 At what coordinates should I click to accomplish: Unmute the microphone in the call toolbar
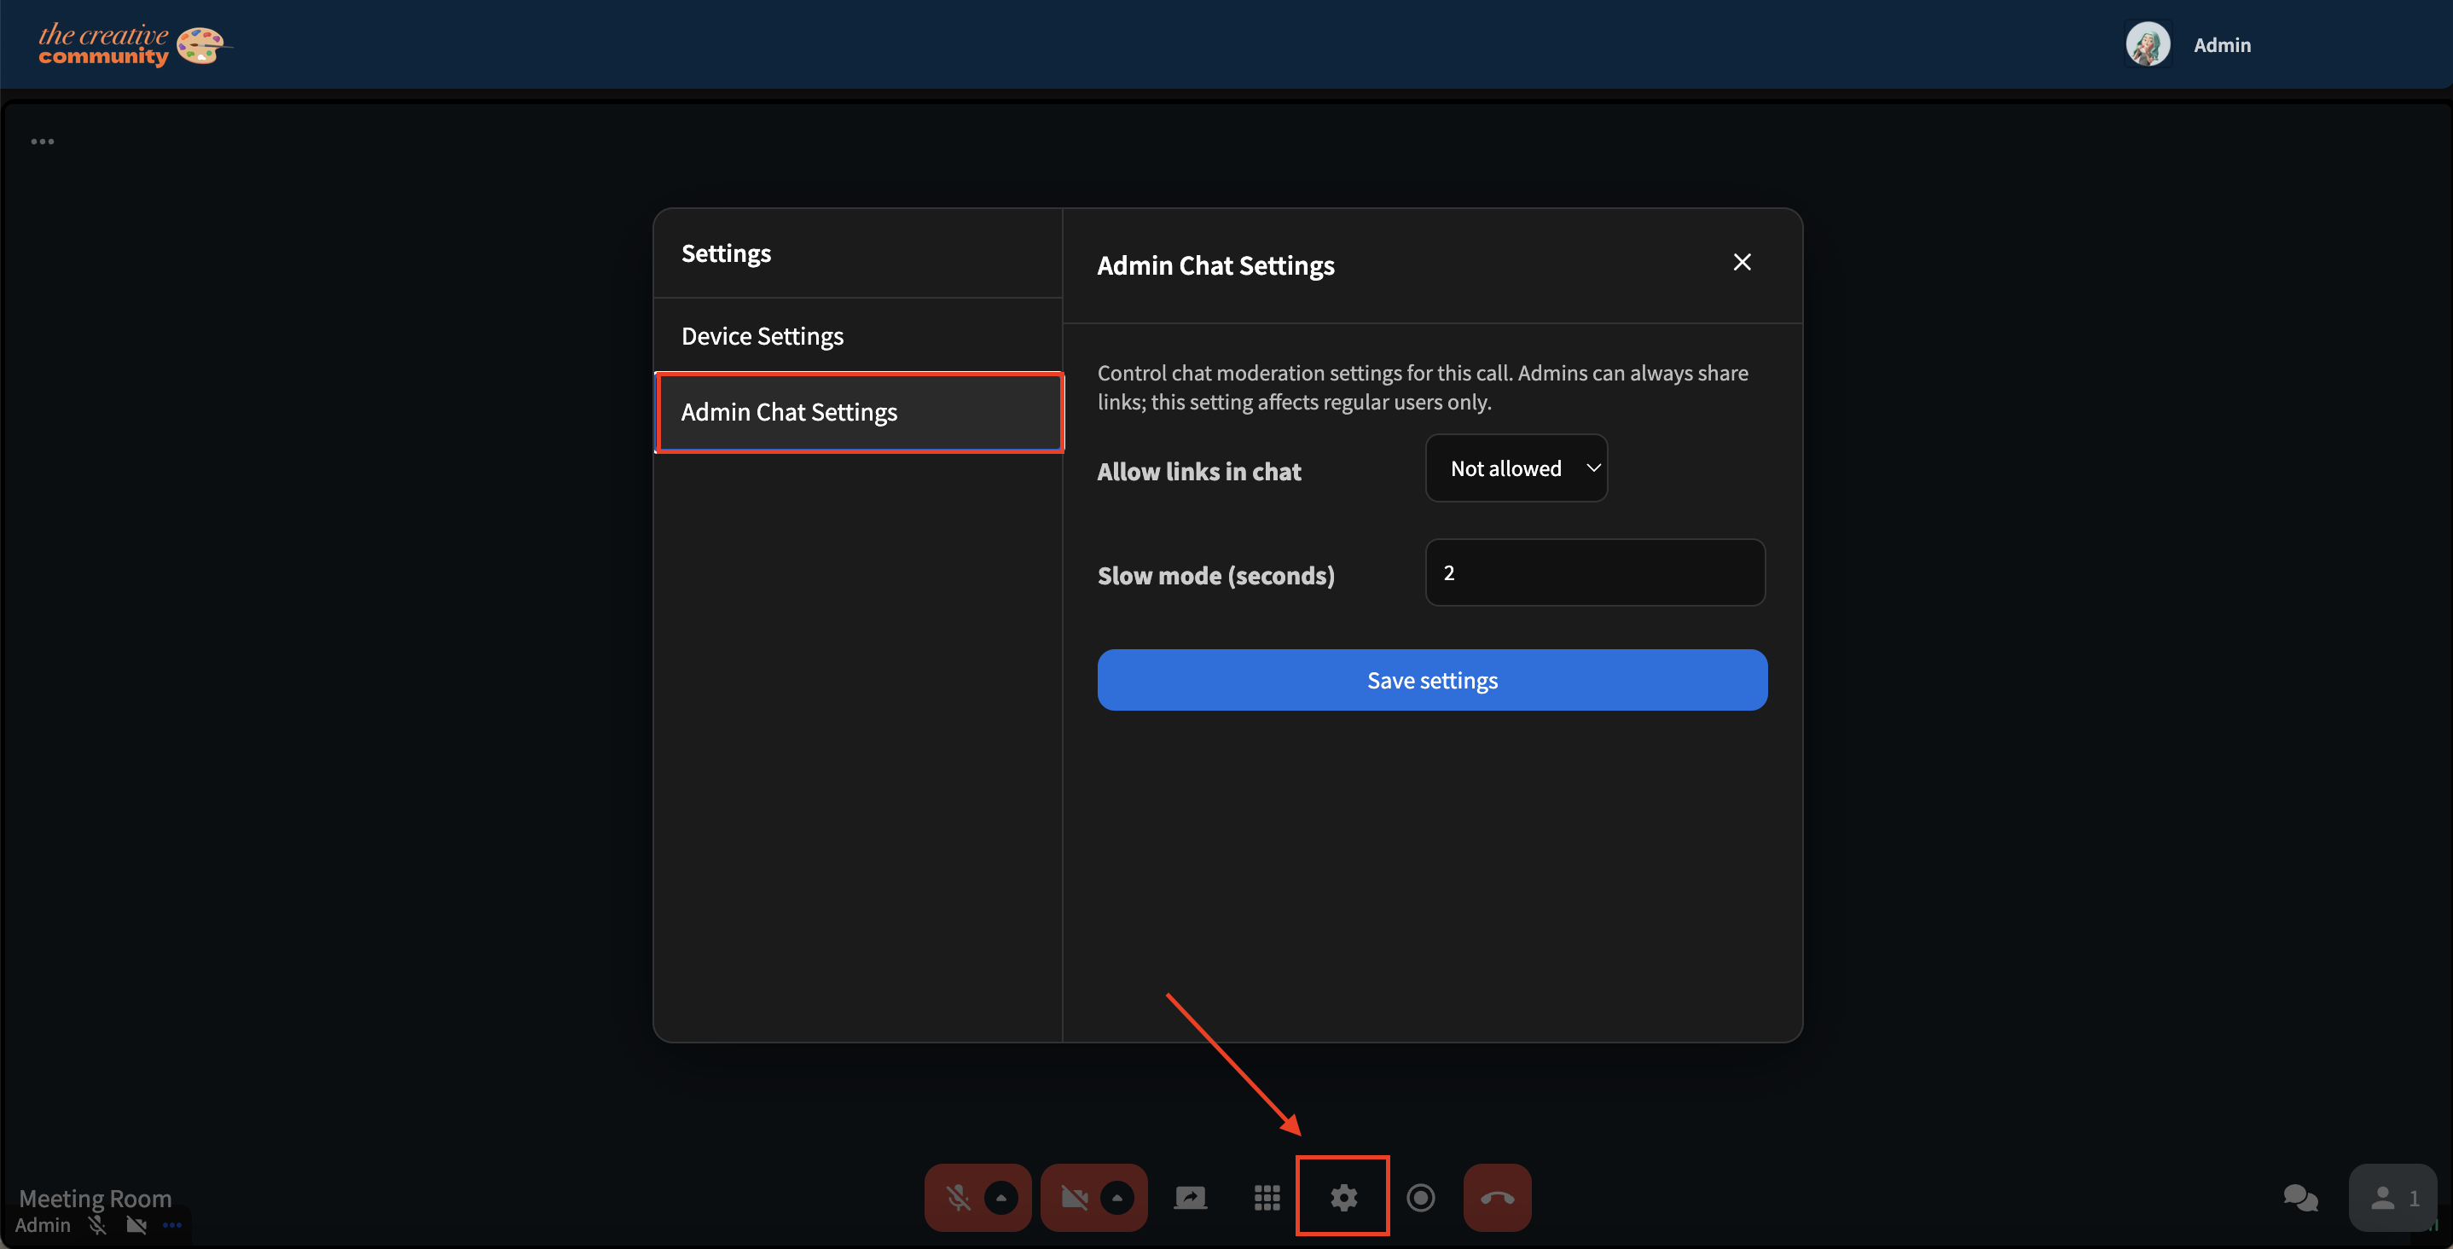pos(958,1198)
